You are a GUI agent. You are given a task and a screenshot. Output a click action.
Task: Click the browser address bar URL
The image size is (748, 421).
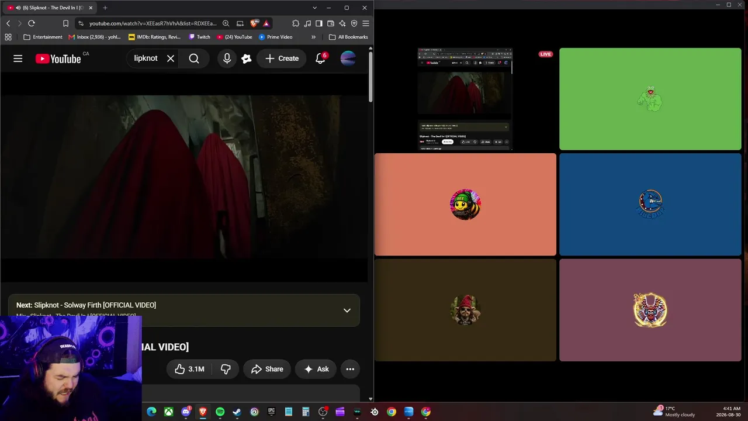[x=153, y=23]
